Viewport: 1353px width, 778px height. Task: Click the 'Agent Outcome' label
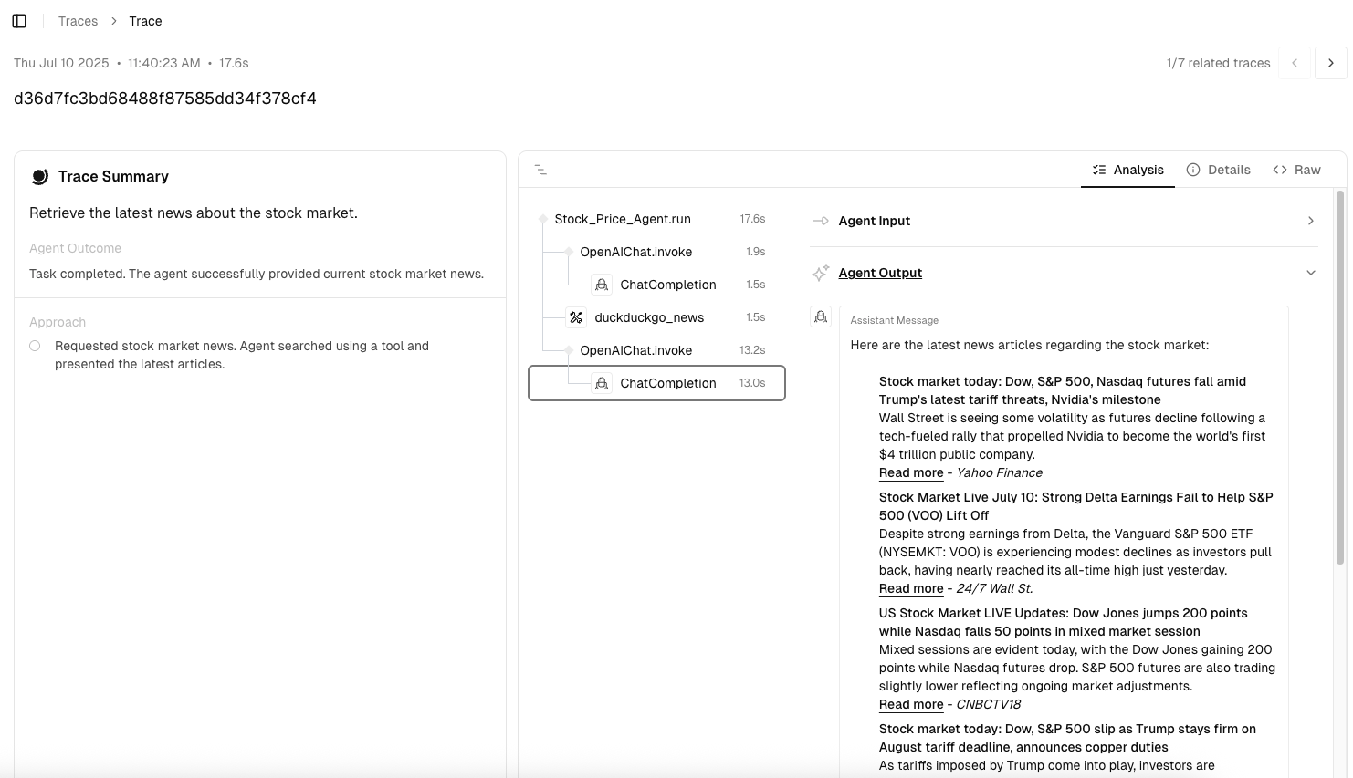point(75,248)
